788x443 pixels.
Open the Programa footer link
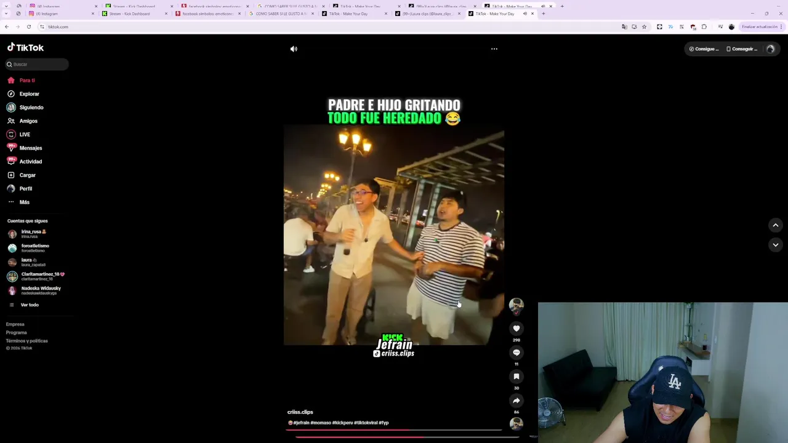(17, 333)
